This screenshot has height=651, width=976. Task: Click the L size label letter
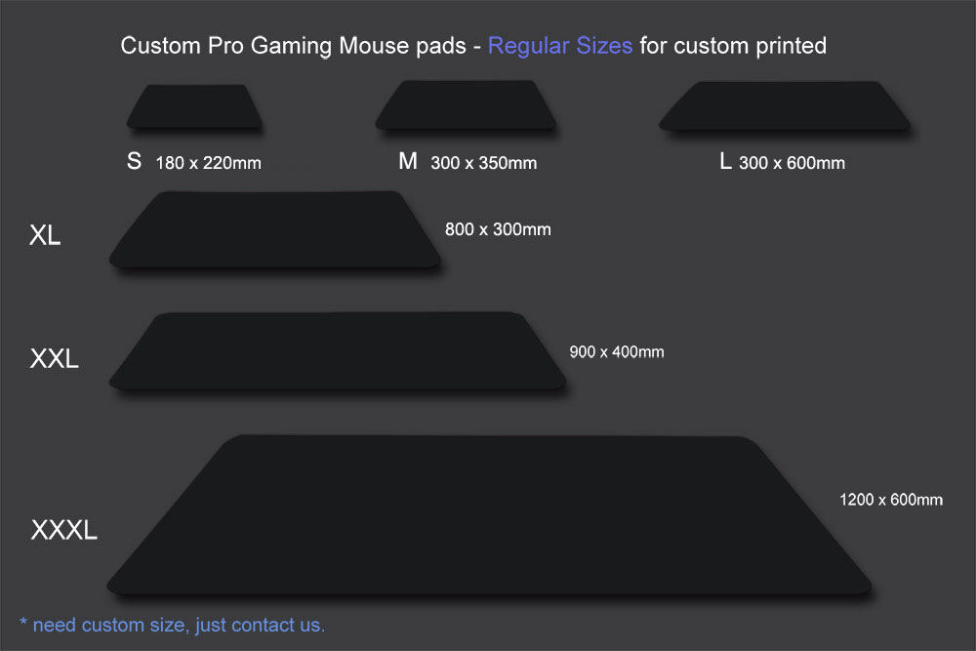pos(725,161)
